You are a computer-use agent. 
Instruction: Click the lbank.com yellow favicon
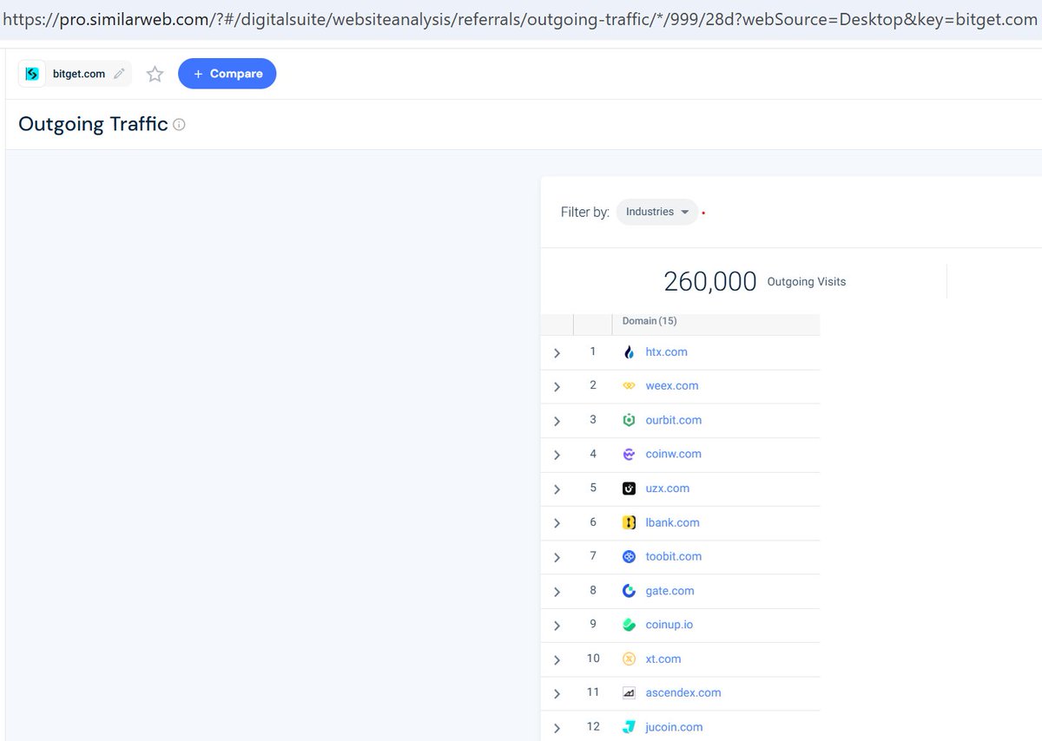(x=630, y=522)
